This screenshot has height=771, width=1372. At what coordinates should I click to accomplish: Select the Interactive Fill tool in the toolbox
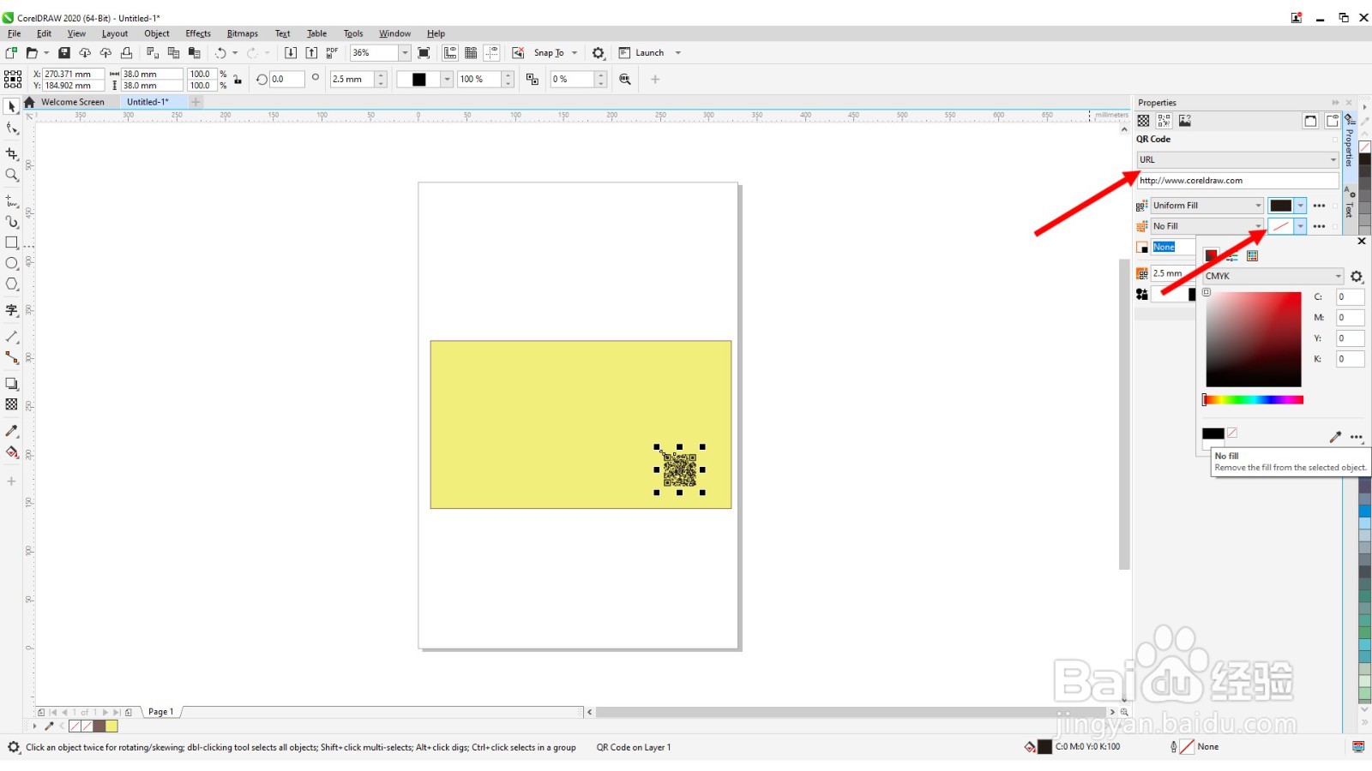[12, 452]
